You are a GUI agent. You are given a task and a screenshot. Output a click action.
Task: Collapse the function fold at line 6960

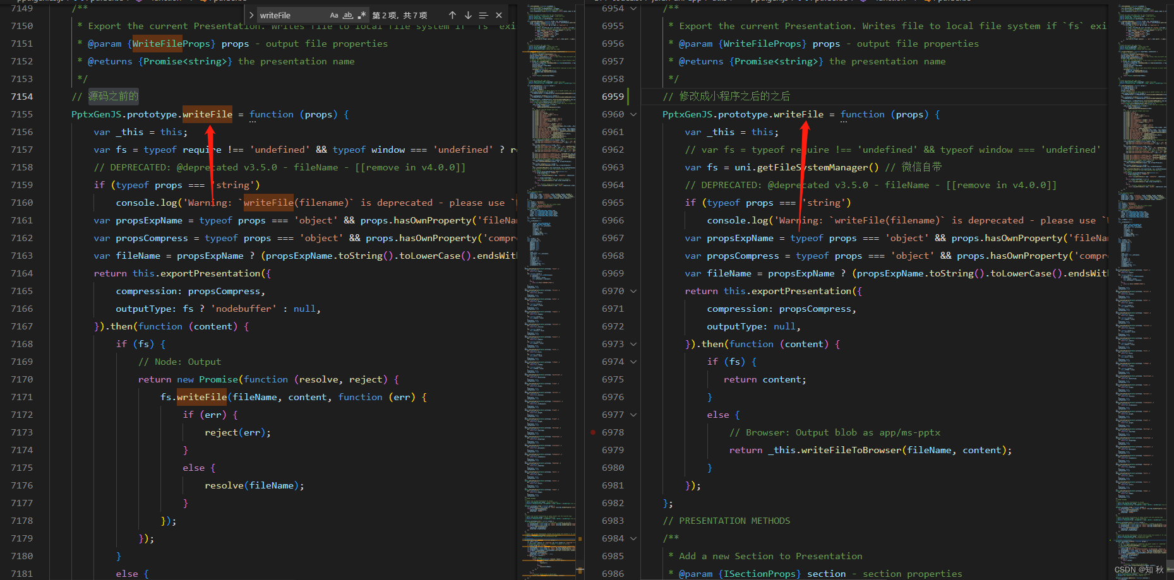(633, 114)
